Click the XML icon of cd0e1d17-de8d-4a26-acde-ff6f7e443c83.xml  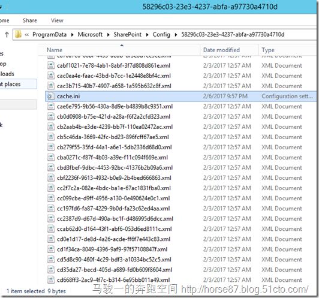pos(51,239)
